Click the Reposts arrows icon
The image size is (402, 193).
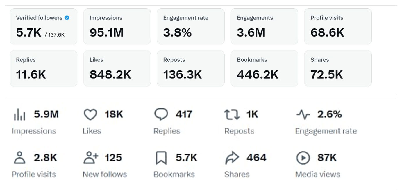pyautogui.click(x=232, y=115)
